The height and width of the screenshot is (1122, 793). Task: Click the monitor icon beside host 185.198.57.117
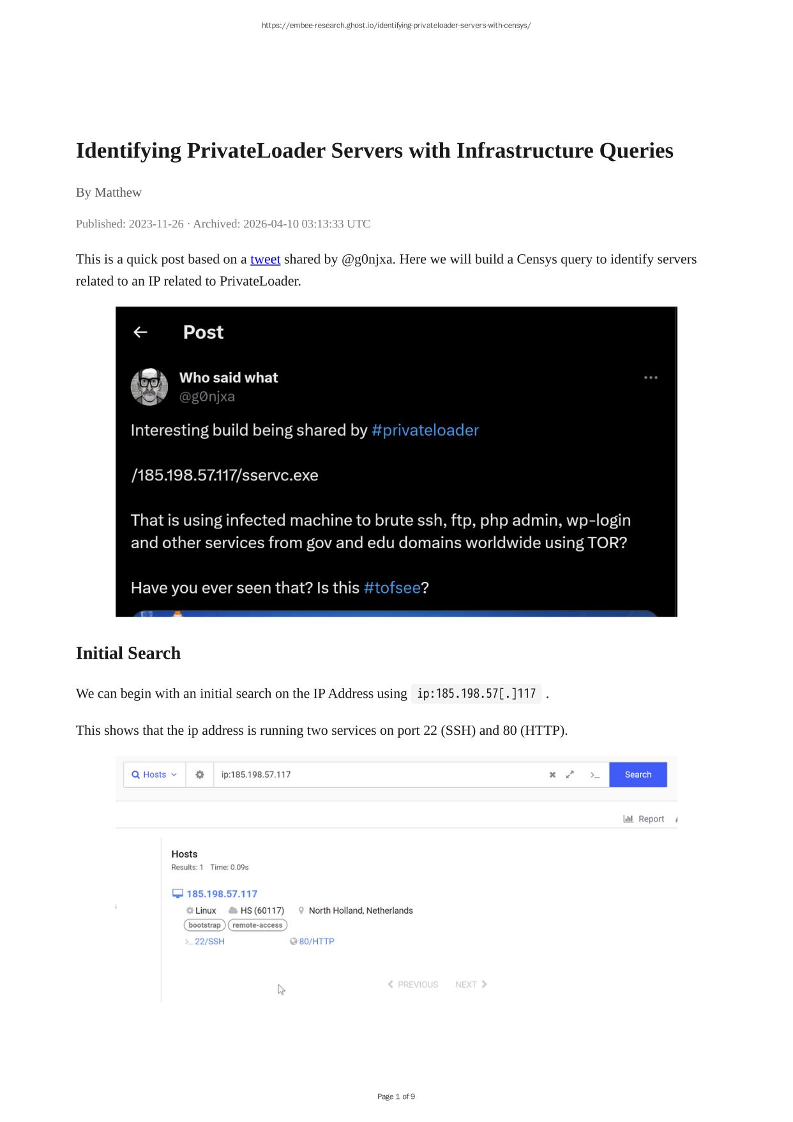click(177, 894)
